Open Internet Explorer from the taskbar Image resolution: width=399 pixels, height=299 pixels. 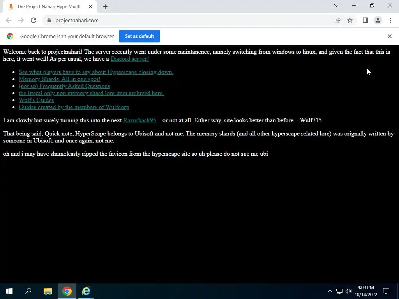86,291
